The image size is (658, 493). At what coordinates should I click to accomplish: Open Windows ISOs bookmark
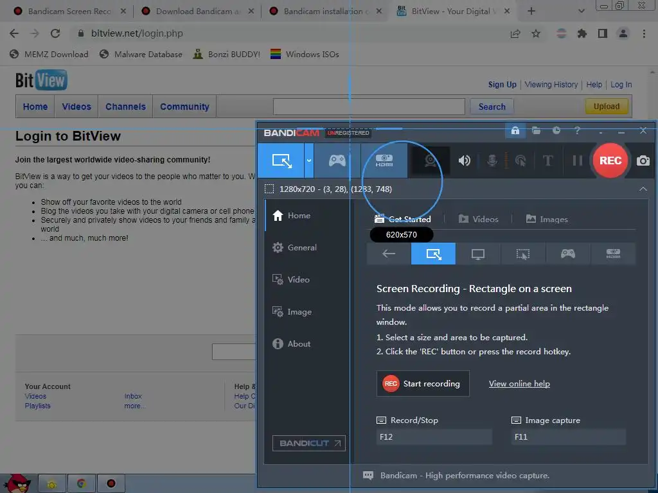pos(305,54)
